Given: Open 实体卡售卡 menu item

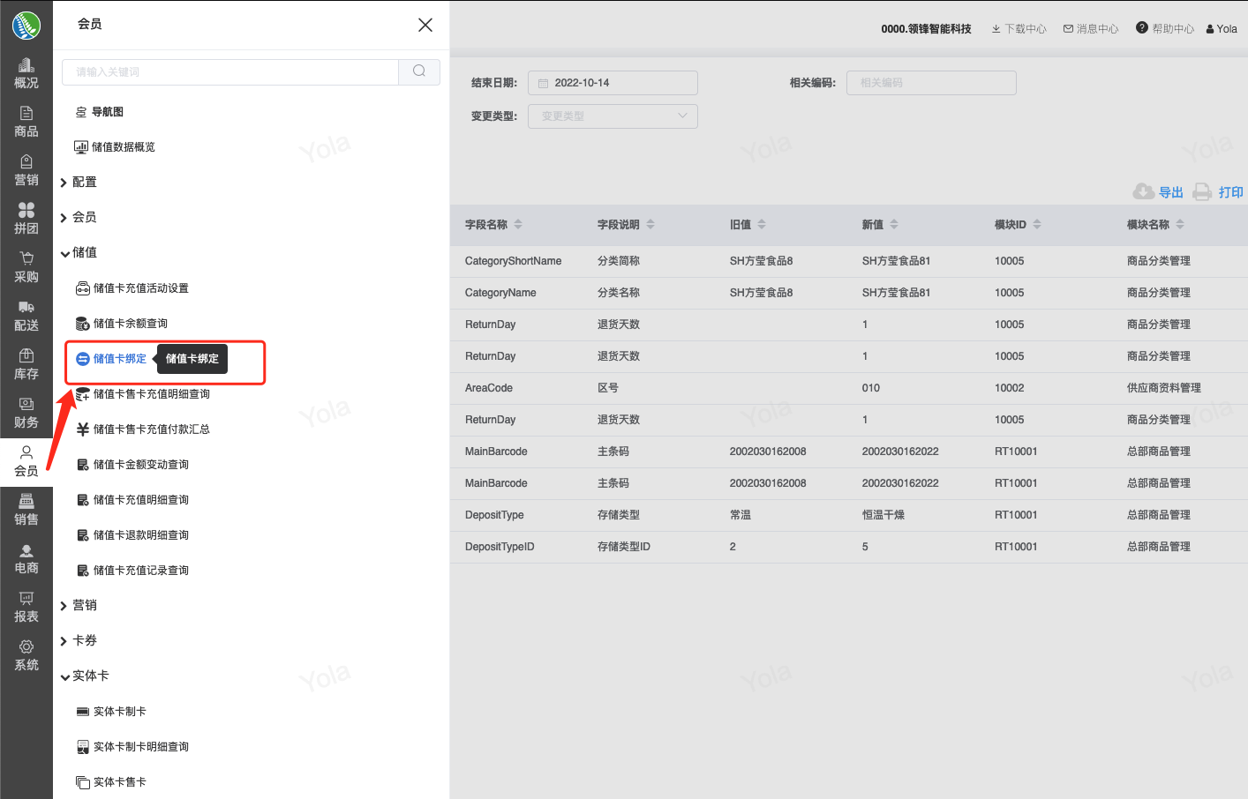Looking at the screenshot, I should coord(111,782).
